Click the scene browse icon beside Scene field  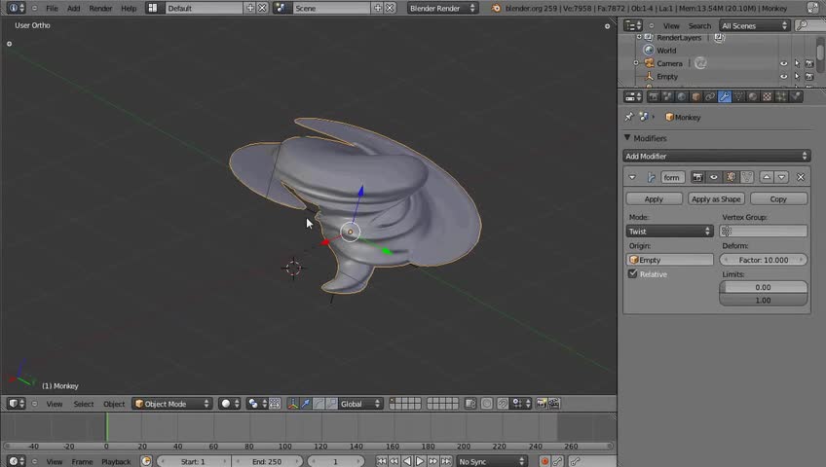281,8
